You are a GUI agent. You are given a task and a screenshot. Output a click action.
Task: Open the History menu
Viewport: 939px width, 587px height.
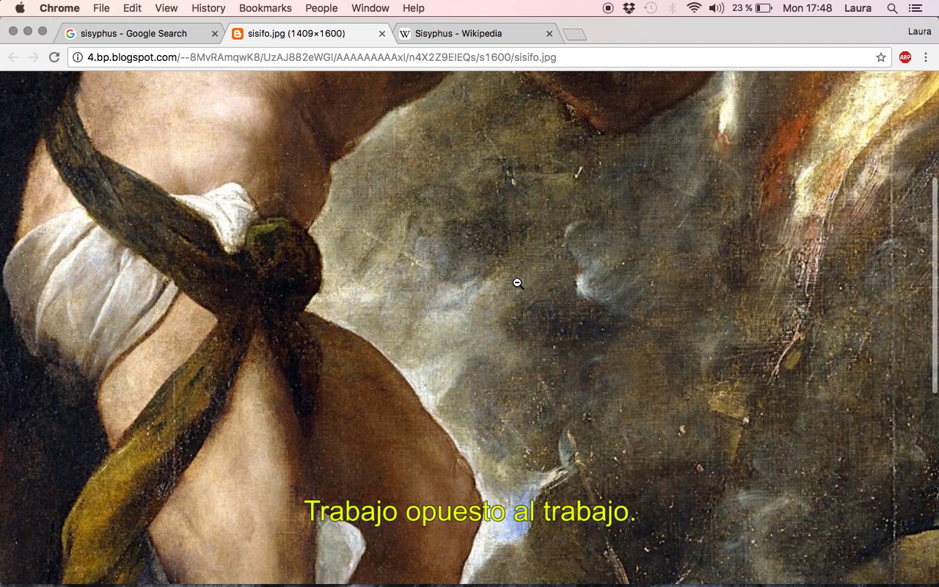click(208, 8)
